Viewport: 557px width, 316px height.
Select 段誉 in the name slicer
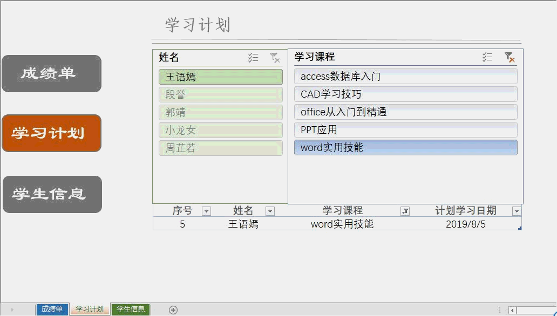pos(221,94)
